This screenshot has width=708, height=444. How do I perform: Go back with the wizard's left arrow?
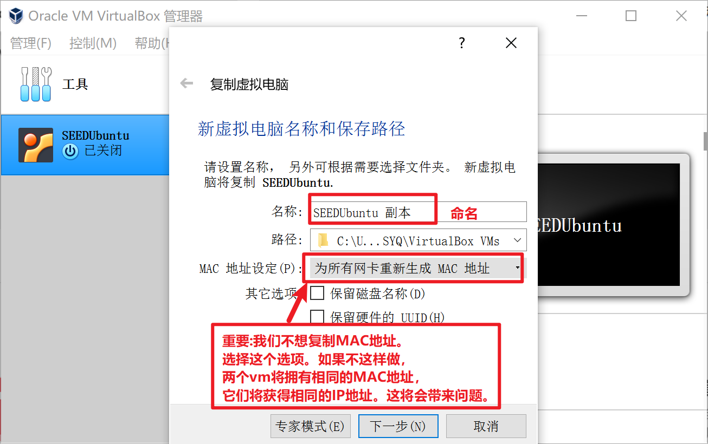point(186,83)
